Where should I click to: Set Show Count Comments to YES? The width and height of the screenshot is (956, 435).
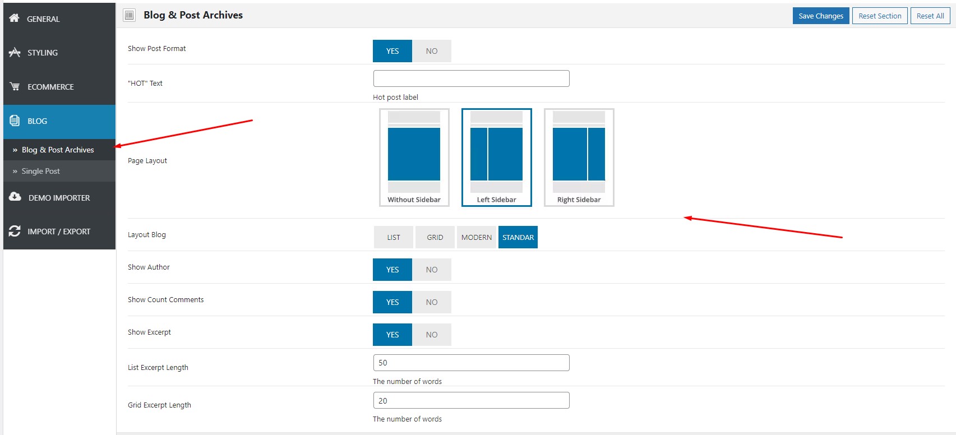click(x=392, y=302)
